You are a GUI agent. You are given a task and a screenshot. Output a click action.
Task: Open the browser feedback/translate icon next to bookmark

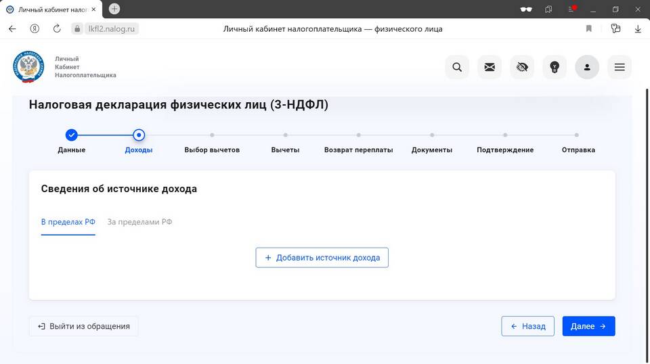tap(615, 28)
